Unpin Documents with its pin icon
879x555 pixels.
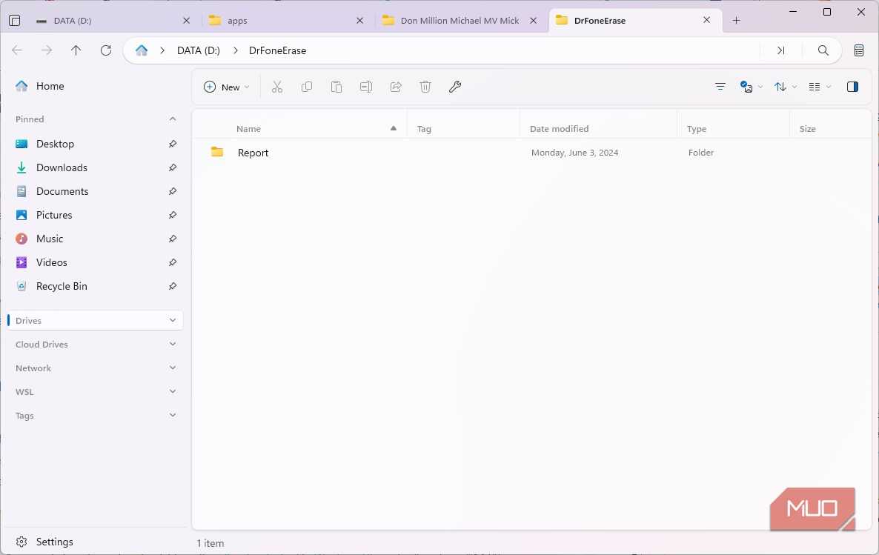click(173, 191)
